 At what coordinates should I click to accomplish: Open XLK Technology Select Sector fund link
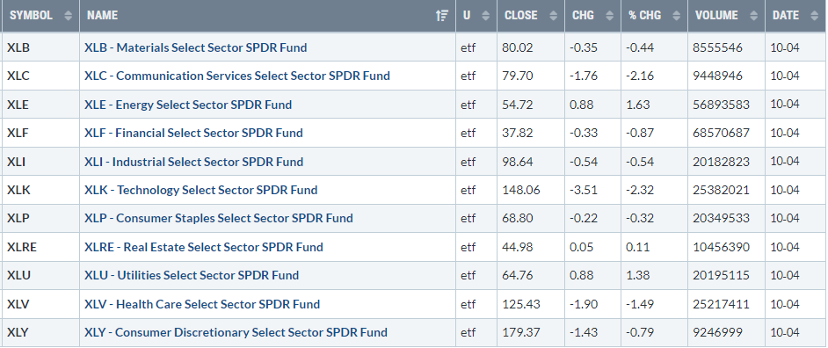pyautogui.click(x=200, y=190)
